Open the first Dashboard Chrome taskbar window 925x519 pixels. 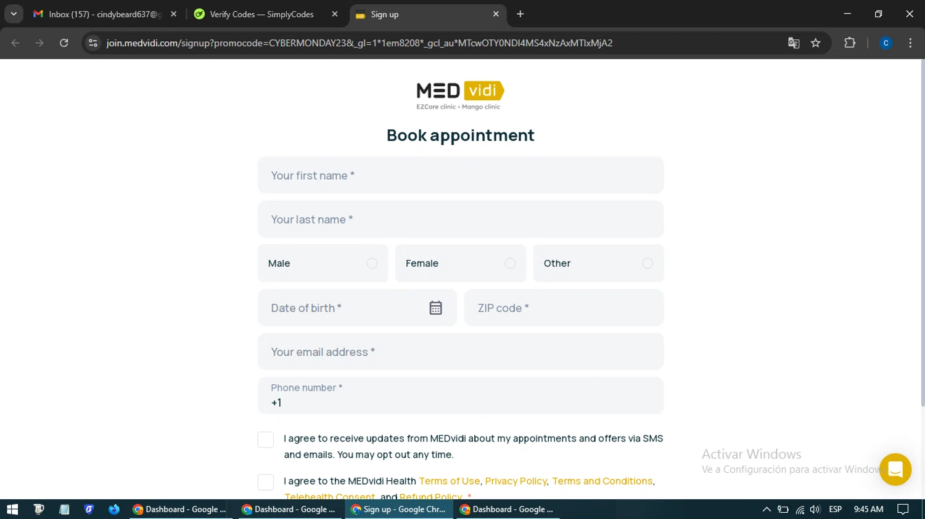[x=181, y=509]
